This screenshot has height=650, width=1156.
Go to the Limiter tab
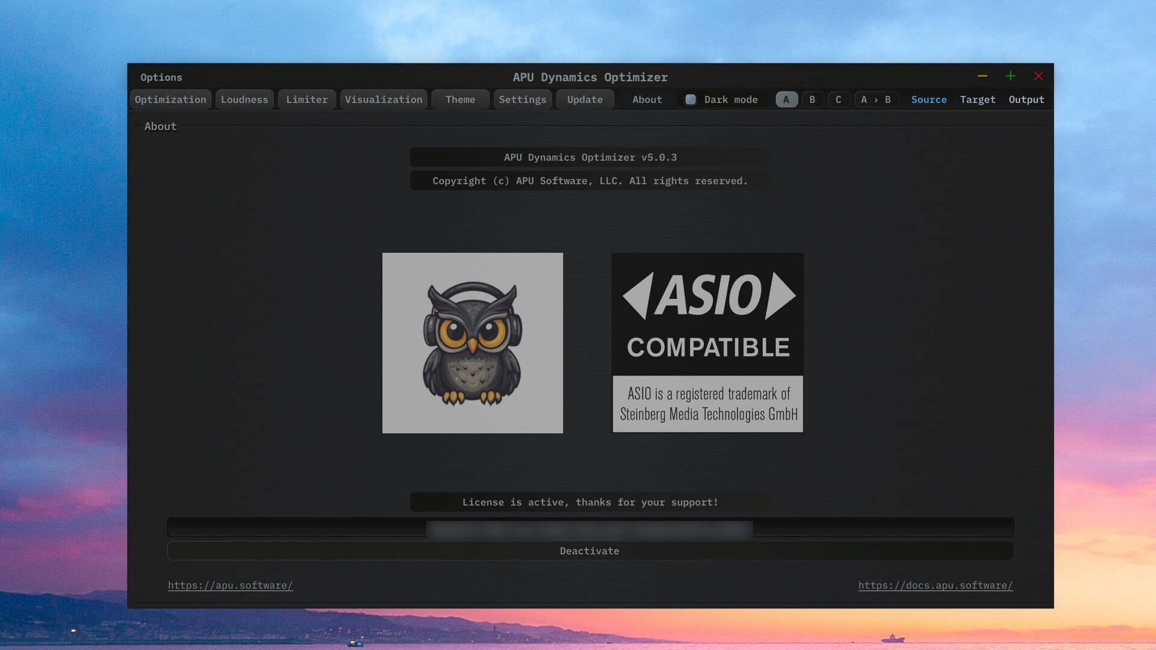pos(306,100)
